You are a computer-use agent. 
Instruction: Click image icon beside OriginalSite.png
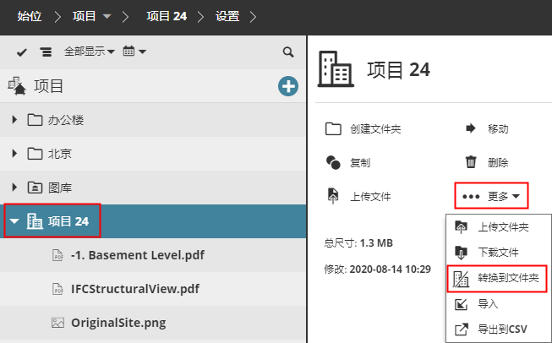click(x=57, y=323)
